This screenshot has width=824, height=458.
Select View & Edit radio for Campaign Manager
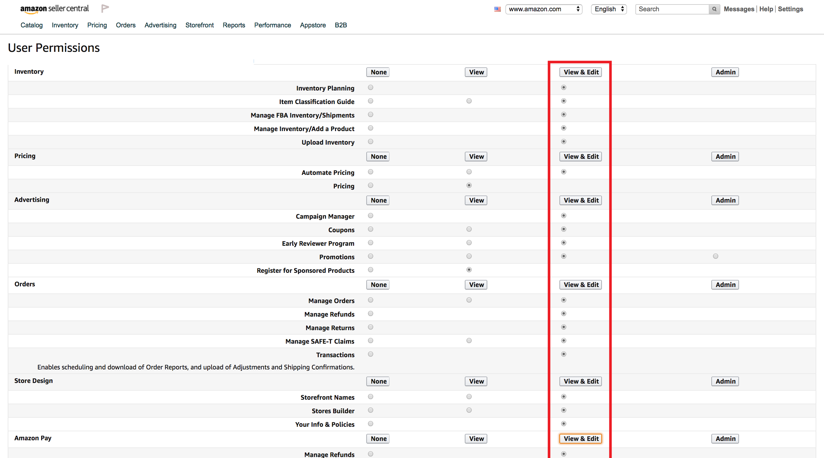pyautogui.click(x=564, y=216)
